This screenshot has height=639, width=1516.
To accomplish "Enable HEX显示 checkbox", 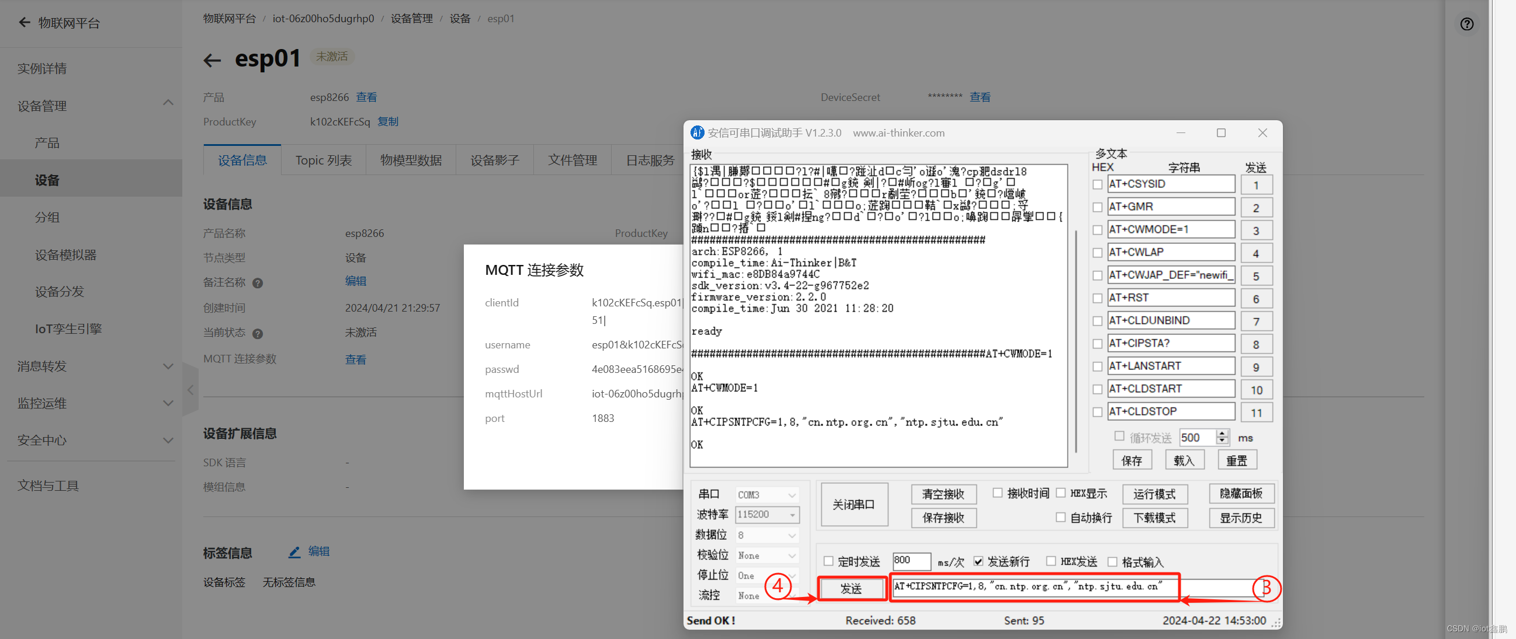I will tap(1060, 493).
